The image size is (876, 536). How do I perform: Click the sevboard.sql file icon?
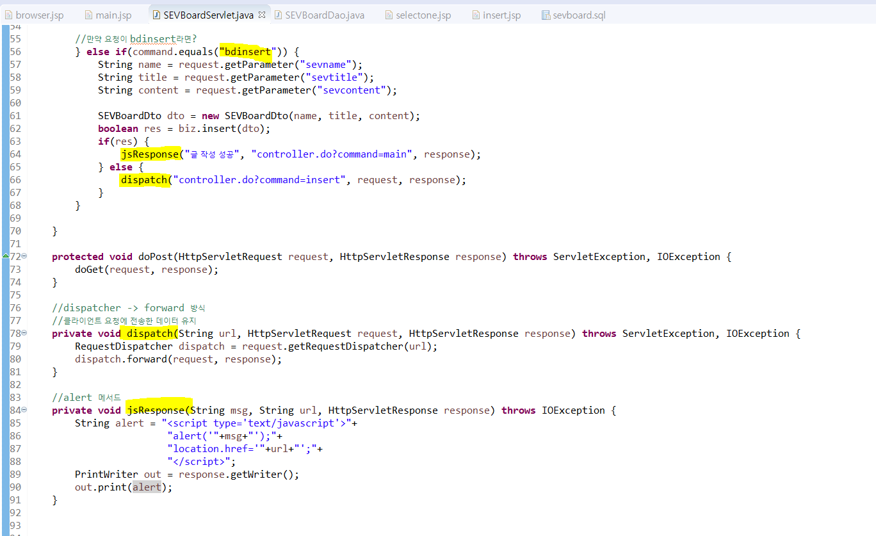(546, 15)
